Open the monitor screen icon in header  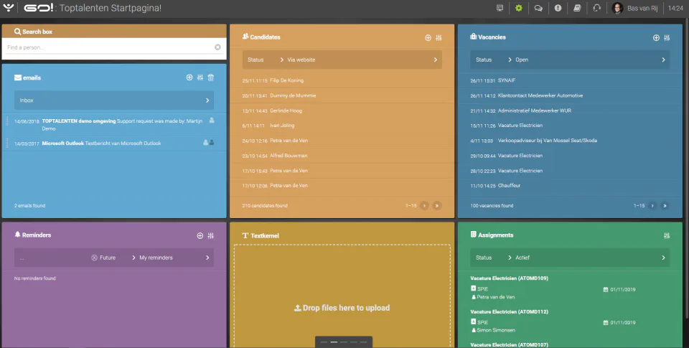point(500,8)
